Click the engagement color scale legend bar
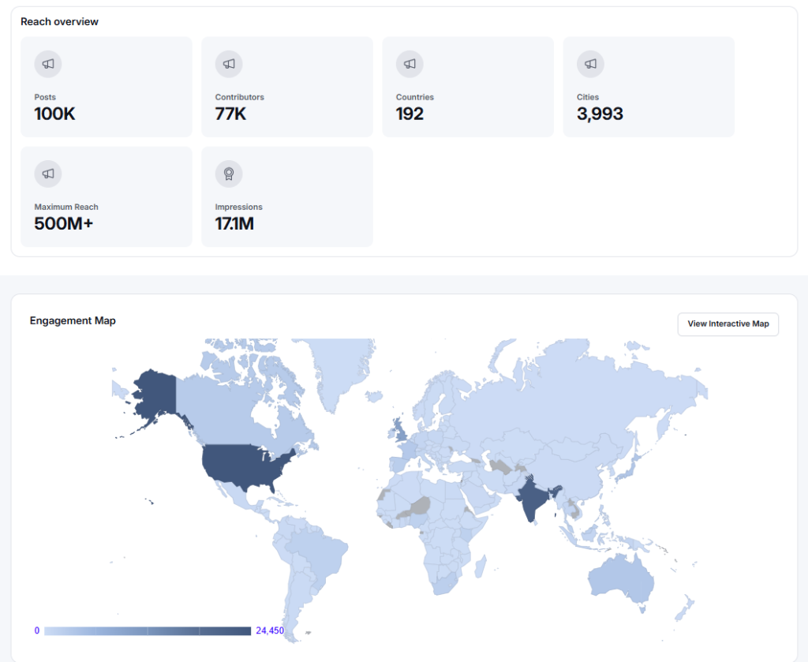The width and height of the screenshot is (808, 662). [x=148, y=631]
